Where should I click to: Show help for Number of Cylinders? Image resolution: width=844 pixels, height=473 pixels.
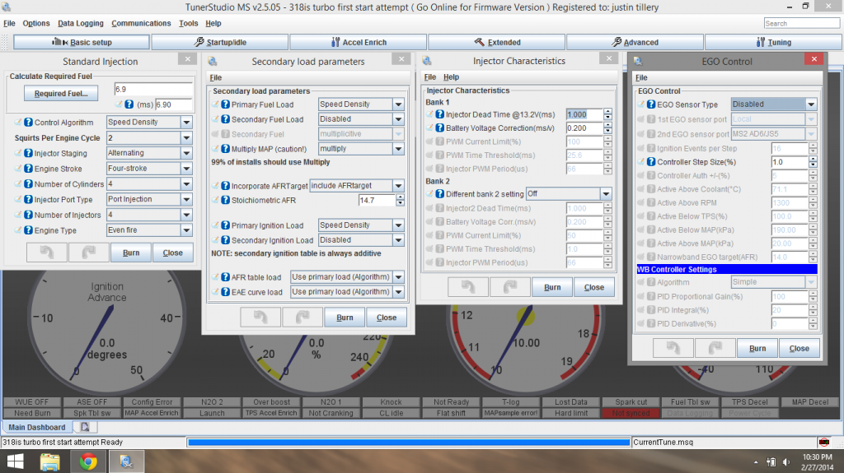tap(29, 183)
